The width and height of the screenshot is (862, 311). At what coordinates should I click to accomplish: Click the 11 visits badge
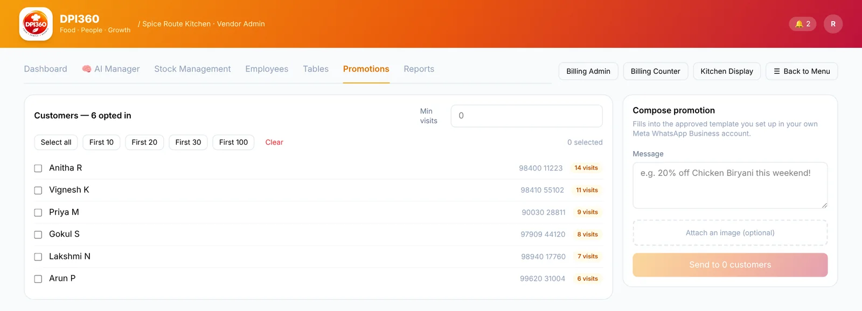pos(587,190)
